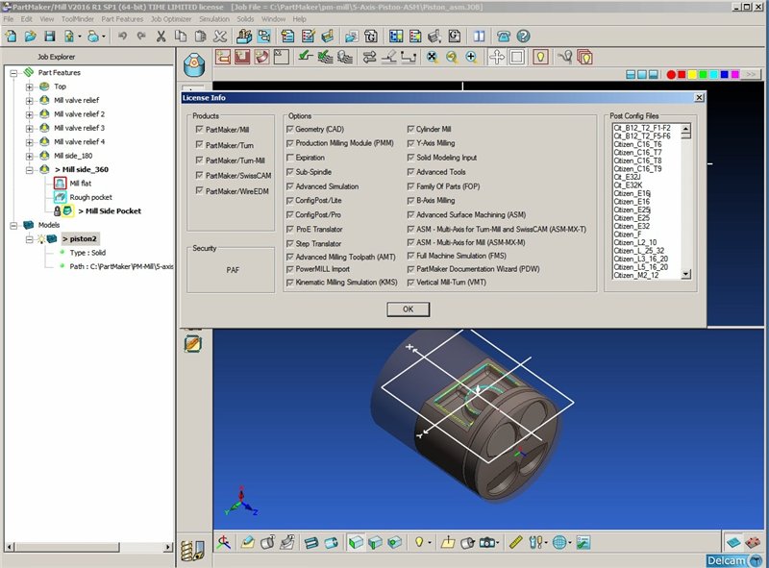Open the Simulation menu
This screenshot has width=769, height=568.
tap(213, 19)
